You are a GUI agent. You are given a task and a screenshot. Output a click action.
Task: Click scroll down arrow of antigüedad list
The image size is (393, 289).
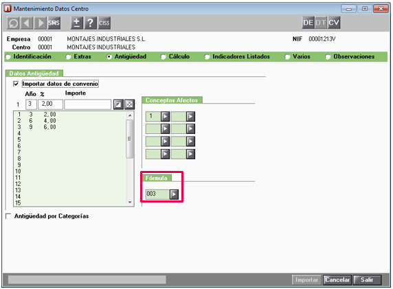130,203
